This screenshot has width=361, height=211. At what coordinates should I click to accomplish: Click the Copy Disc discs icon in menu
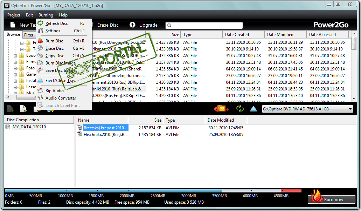(x=40, y=55)
